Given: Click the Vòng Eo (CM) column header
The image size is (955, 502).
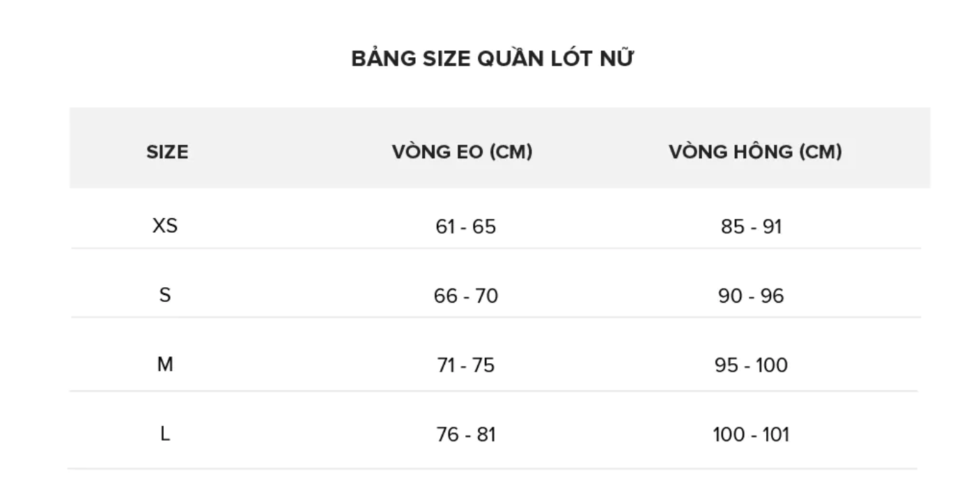Looking at the screenshot, I should [x=462, y=151].
